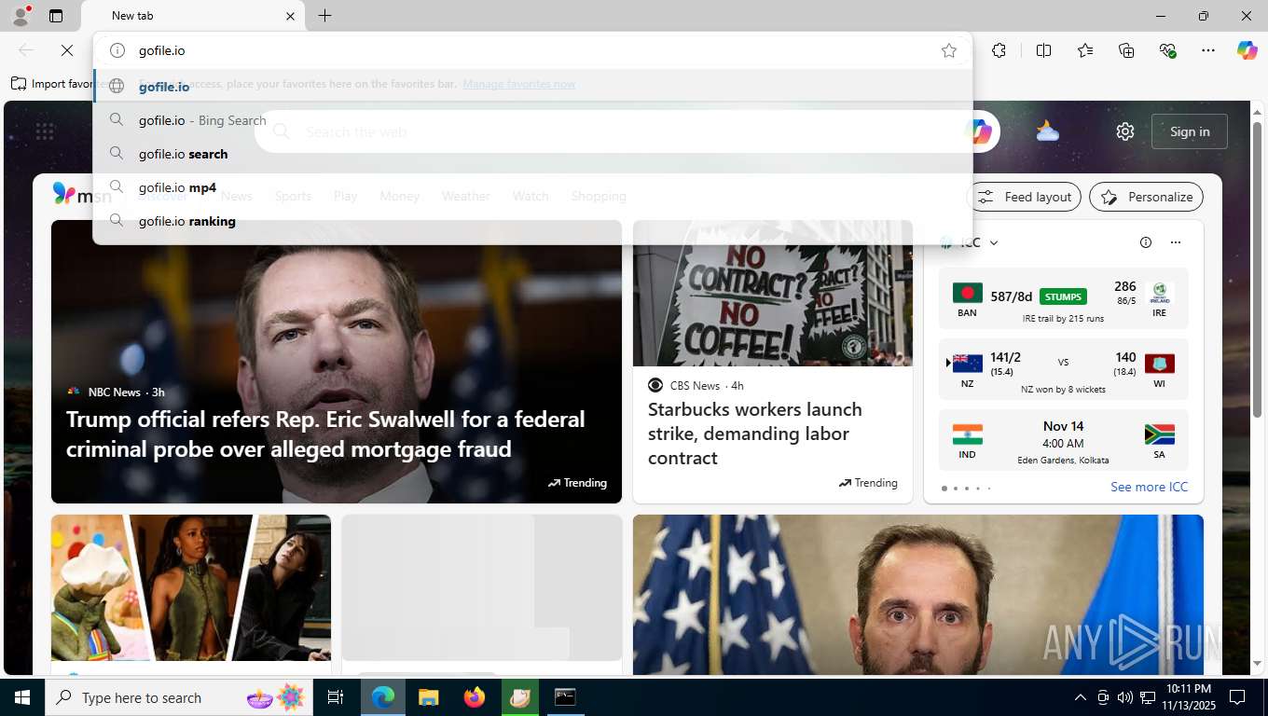Open the Copilot icon in the search box
The image size is (1268, 716).
point(981,131)
